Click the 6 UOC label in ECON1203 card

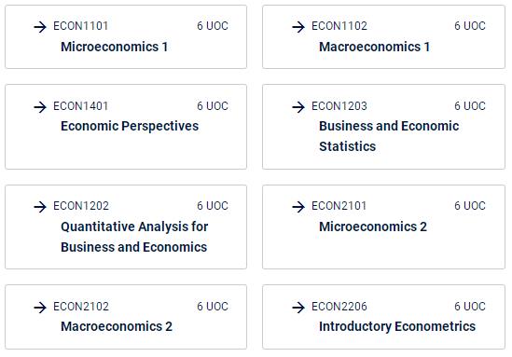[x=470, y=105]
